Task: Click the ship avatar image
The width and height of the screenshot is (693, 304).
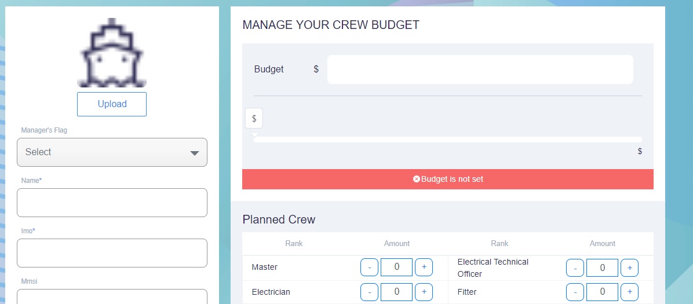Action: [x=112, y=53]
